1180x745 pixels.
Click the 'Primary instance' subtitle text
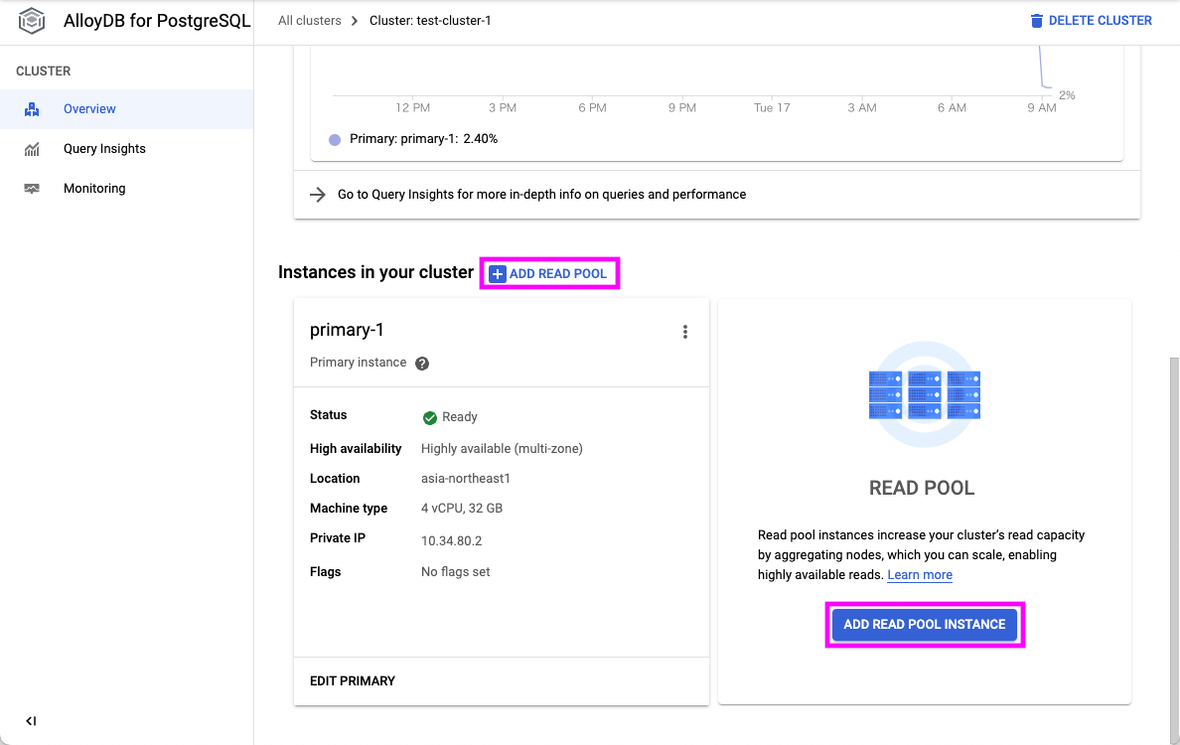(x=359, y=363)
